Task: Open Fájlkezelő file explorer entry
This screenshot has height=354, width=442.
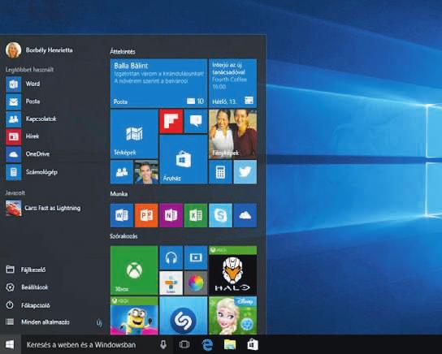Action: pyautogui.click(x=26, y=270)
